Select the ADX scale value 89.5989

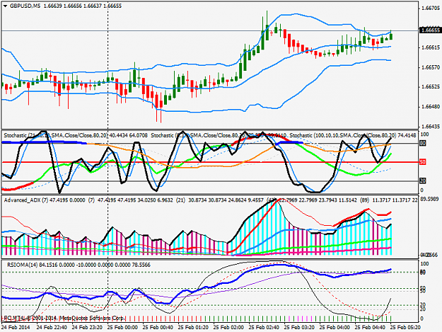coord(429,199)
